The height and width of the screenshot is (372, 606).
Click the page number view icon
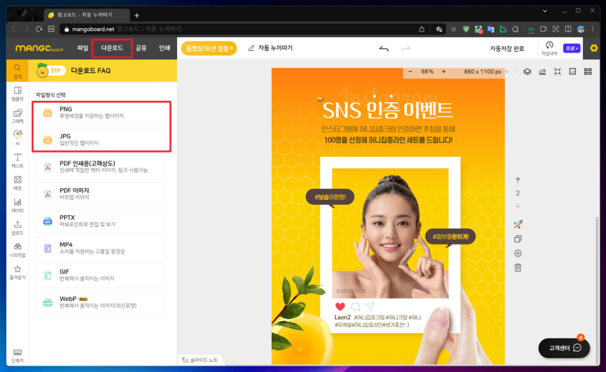click(572, 72)
